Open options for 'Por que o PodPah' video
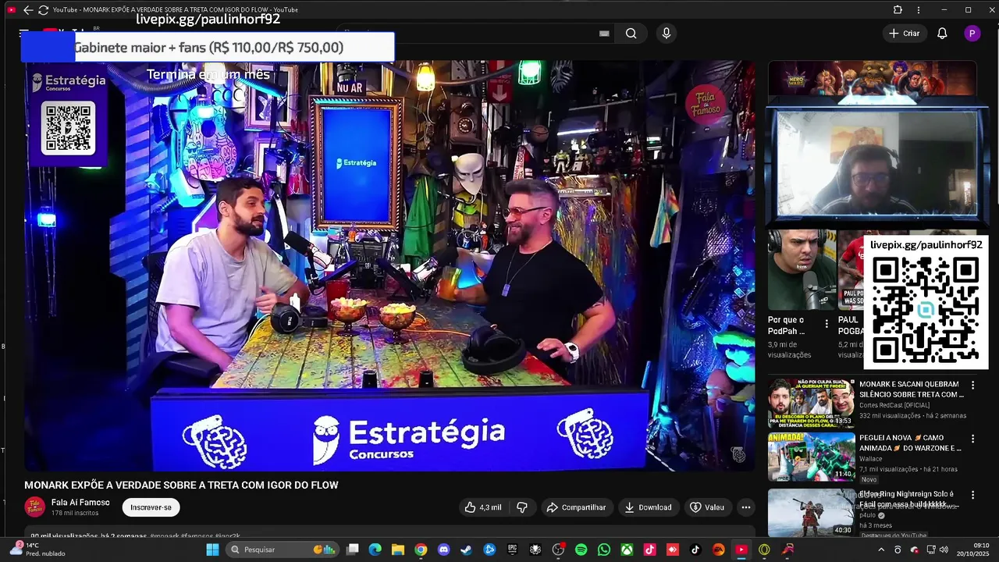The height and width of the screenshot is (562, 999). click(x=827, y=323)
